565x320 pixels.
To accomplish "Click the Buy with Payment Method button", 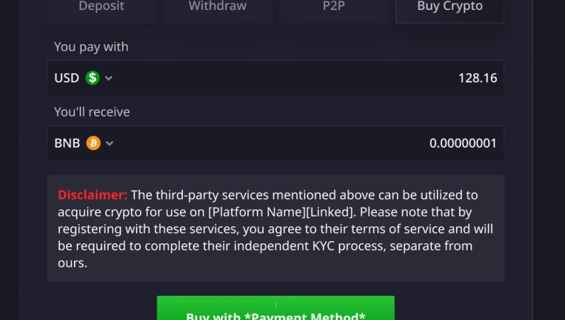I will pos(275,308).
